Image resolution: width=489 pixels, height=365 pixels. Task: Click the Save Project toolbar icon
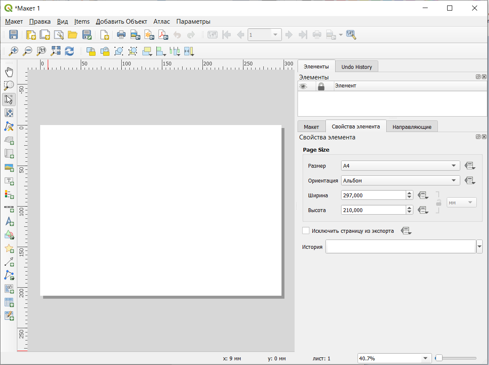pos(14,35)
